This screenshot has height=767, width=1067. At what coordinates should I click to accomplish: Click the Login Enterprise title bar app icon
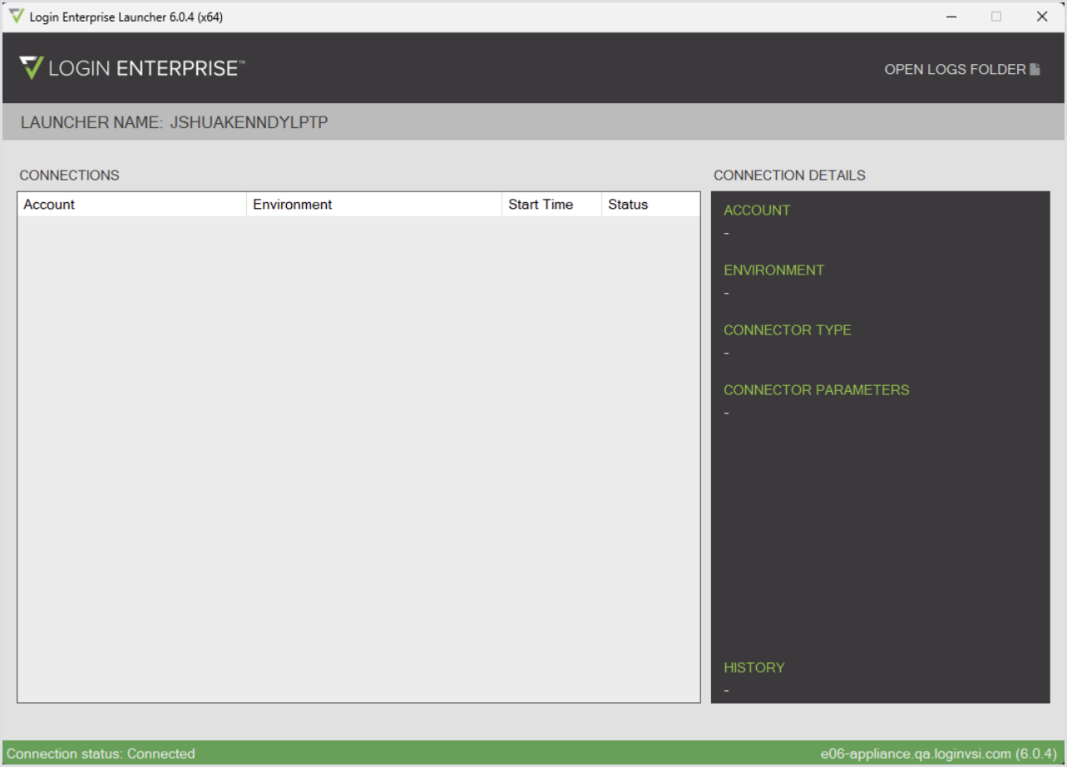[16, 17]
